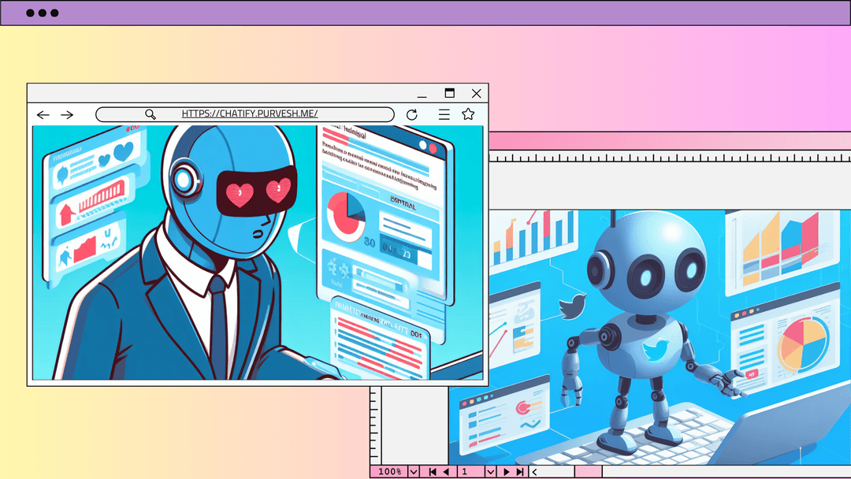Jump to the last page
Screen dimensions: 851x479
(520, 472)
